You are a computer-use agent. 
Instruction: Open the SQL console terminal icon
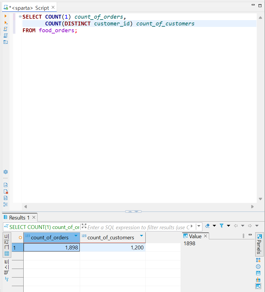(x=6, y=42)
